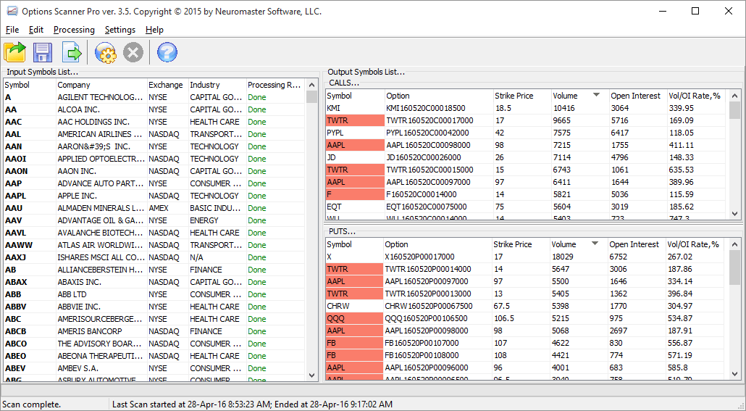
Task: Sort PUTS table by Option header
Action: click(x=437, y=244)
